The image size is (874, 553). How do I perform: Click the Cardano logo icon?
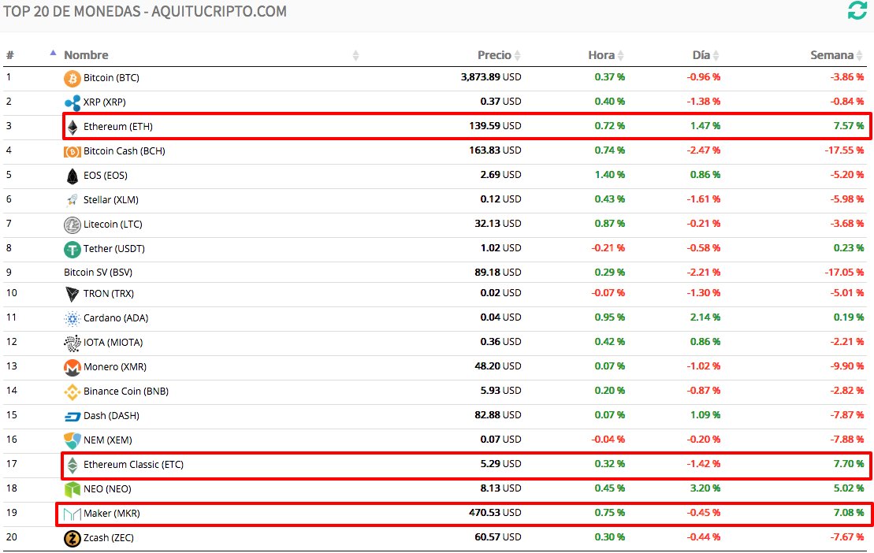click(72, 318)
